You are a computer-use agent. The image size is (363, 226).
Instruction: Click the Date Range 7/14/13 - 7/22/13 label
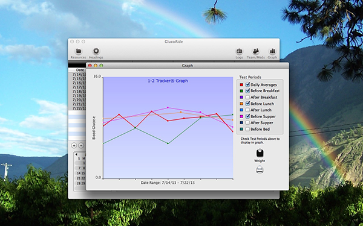point(168,183)
